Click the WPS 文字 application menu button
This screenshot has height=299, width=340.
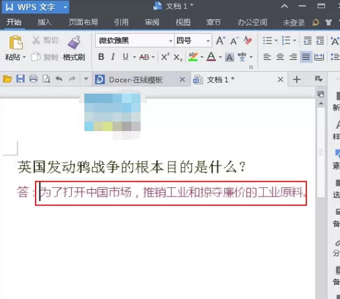[36, 7]
